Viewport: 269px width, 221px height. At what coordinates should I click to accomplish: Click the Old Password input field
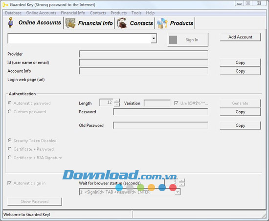(160, 125)
